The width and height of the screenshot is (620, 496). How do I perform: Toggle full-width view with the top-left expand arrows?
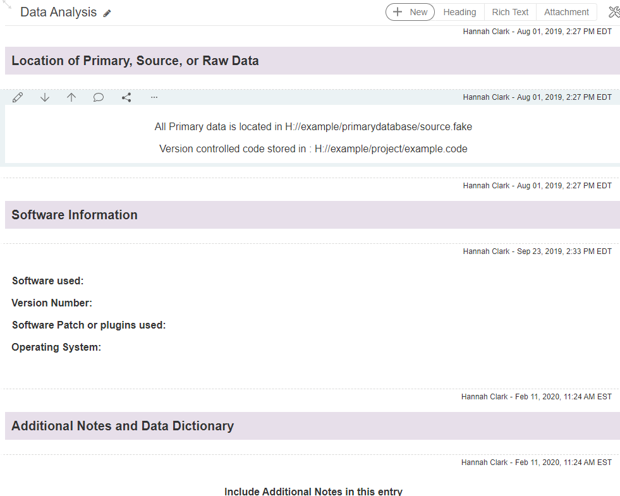[x=7, y=4]
